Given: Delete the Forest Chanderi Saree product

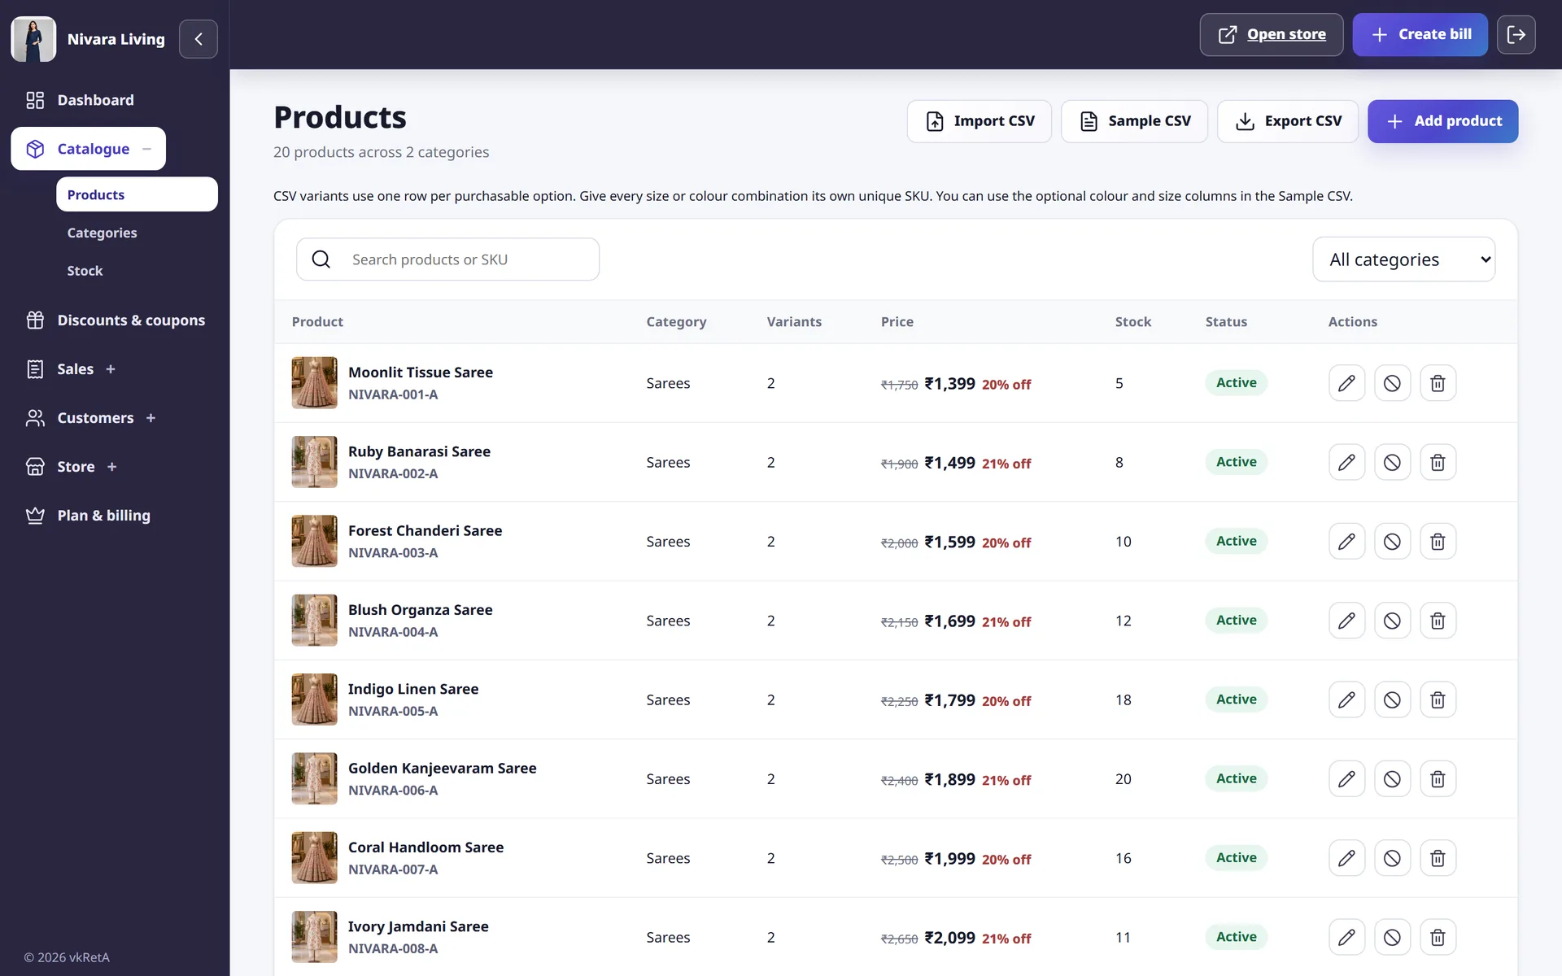Looking at the screenshot, I should (1438, 542).
